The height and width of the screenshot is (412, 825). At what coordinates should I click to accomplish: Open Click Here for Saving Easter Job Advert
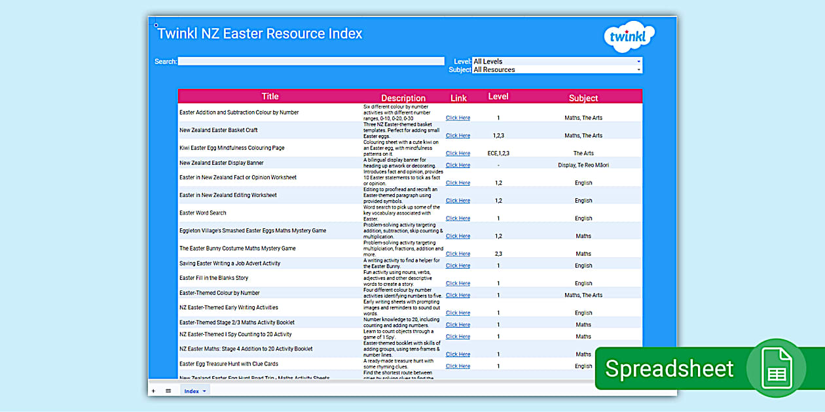tap(458, 266)
